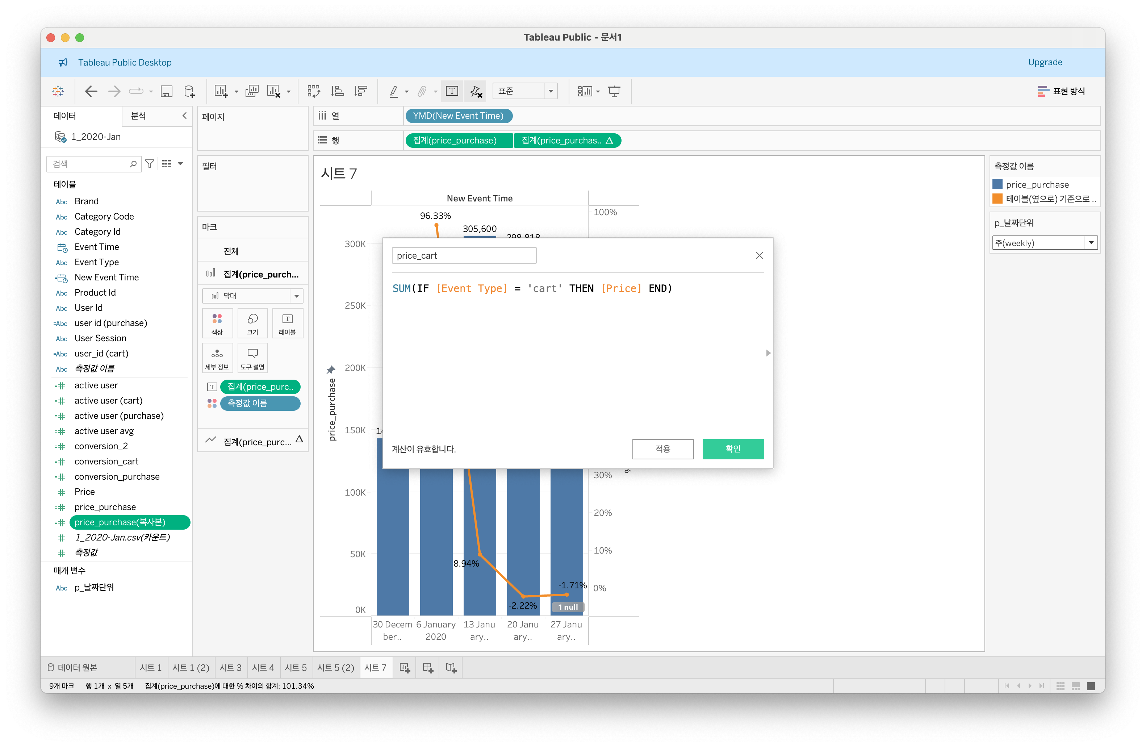The image size is (1146, 747).
Task: Click the add new data source icon
Action: click(x=189, y=91)
